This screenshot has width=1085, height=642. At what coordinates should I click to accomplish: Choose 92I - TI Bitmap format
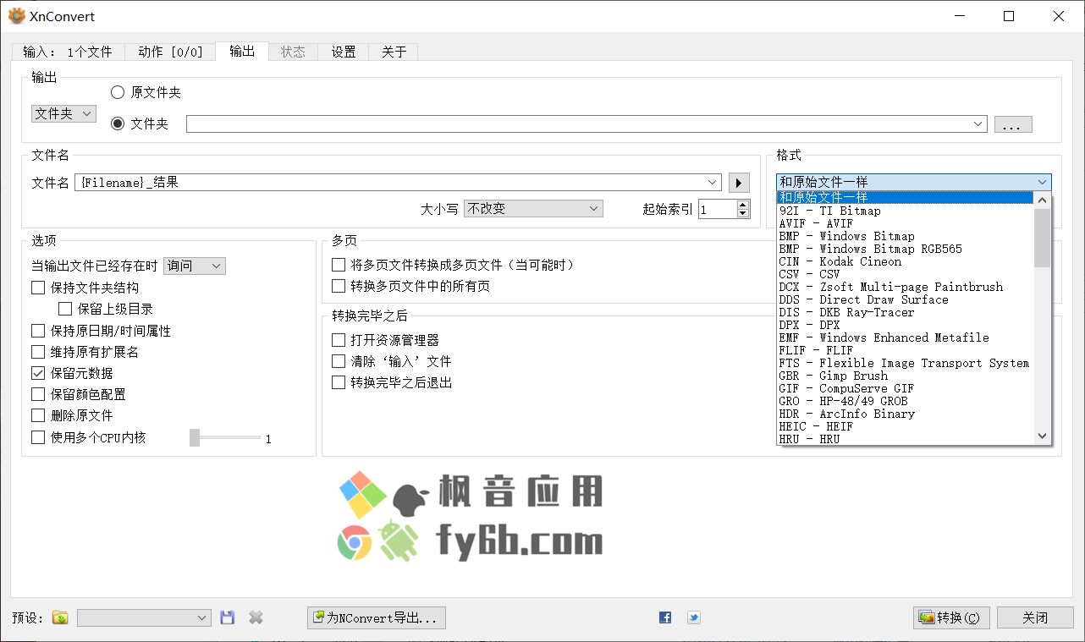[906, 211]
